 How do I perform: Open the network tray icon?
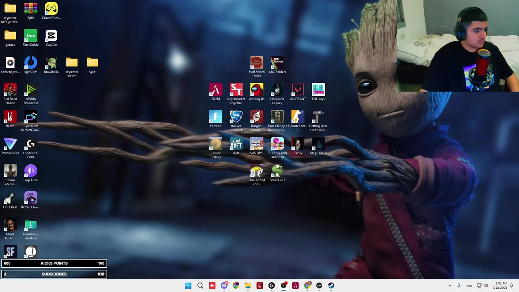(479, 286)
